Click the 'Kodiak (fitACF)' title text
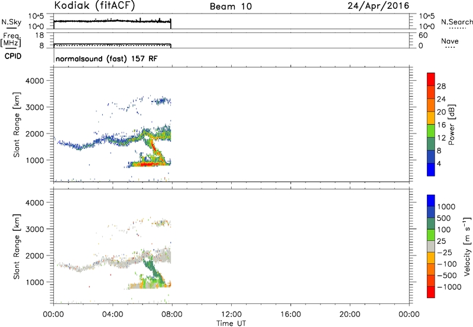Viewport: 473px width, 327px height. 95,6
